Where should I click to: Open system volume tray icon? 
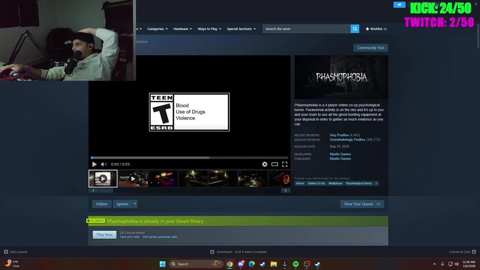point(456,264)
